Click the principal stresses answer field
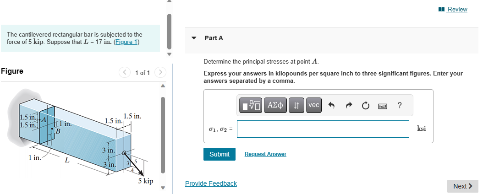Viewport: 483px width, 194px height. click(x=323, y=129)
